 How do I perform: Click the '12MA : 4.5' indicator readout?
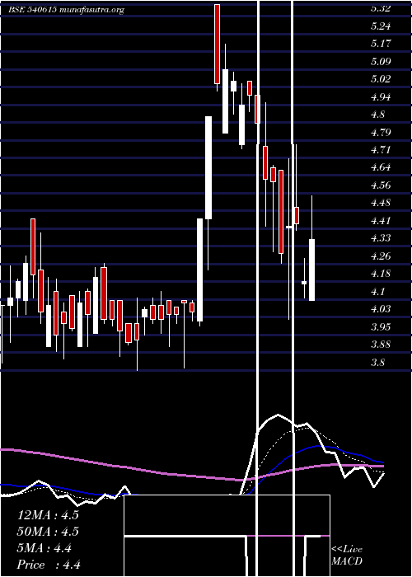[x=48, y=515]
